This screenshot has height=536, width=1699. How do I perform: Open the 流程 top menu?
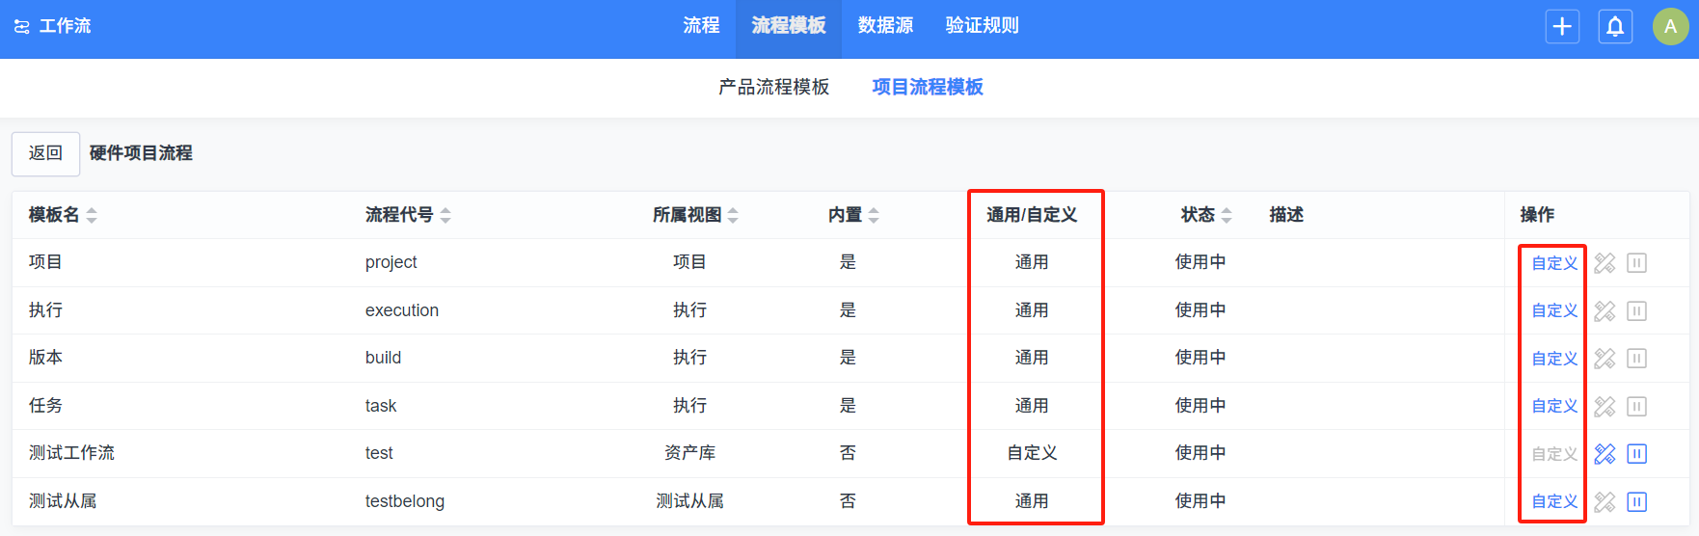pos(701,26)
